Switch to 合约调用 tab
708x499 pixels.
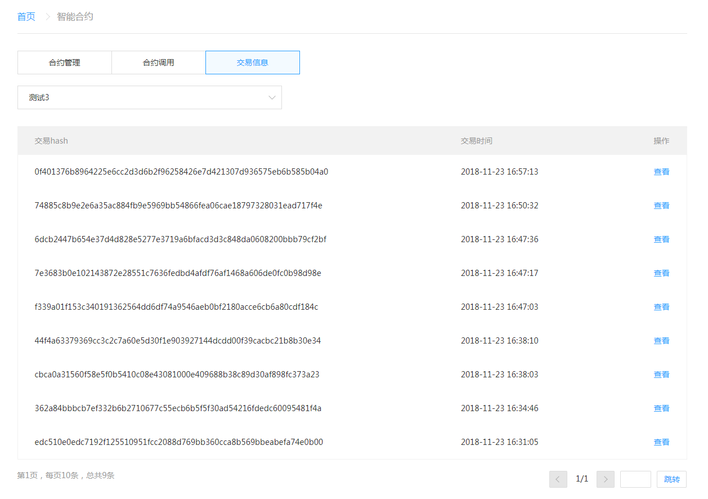pos(159,63)
